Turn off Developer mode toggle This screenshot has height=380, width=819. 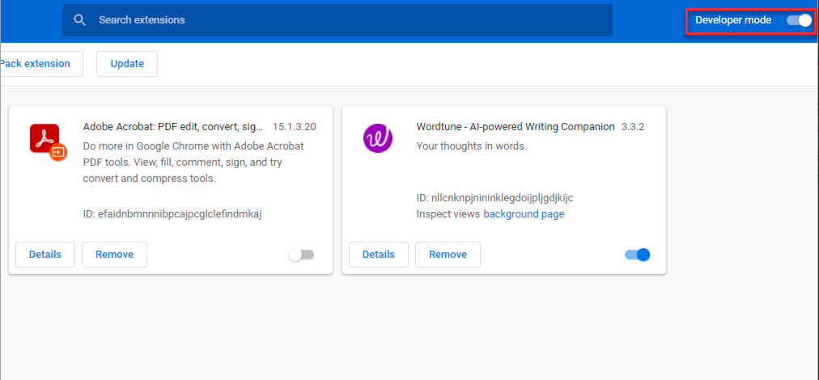tap(799, 20)
